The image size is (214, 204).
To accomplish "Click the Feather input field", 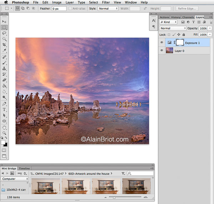I will tap(59, 8).
